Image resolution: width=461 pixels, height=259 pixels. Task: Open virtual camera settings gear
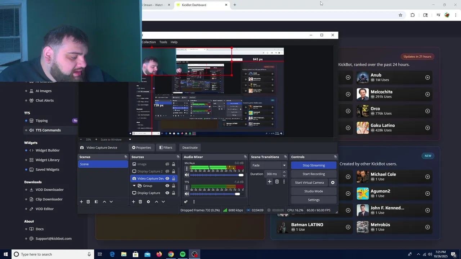[333, 182]
